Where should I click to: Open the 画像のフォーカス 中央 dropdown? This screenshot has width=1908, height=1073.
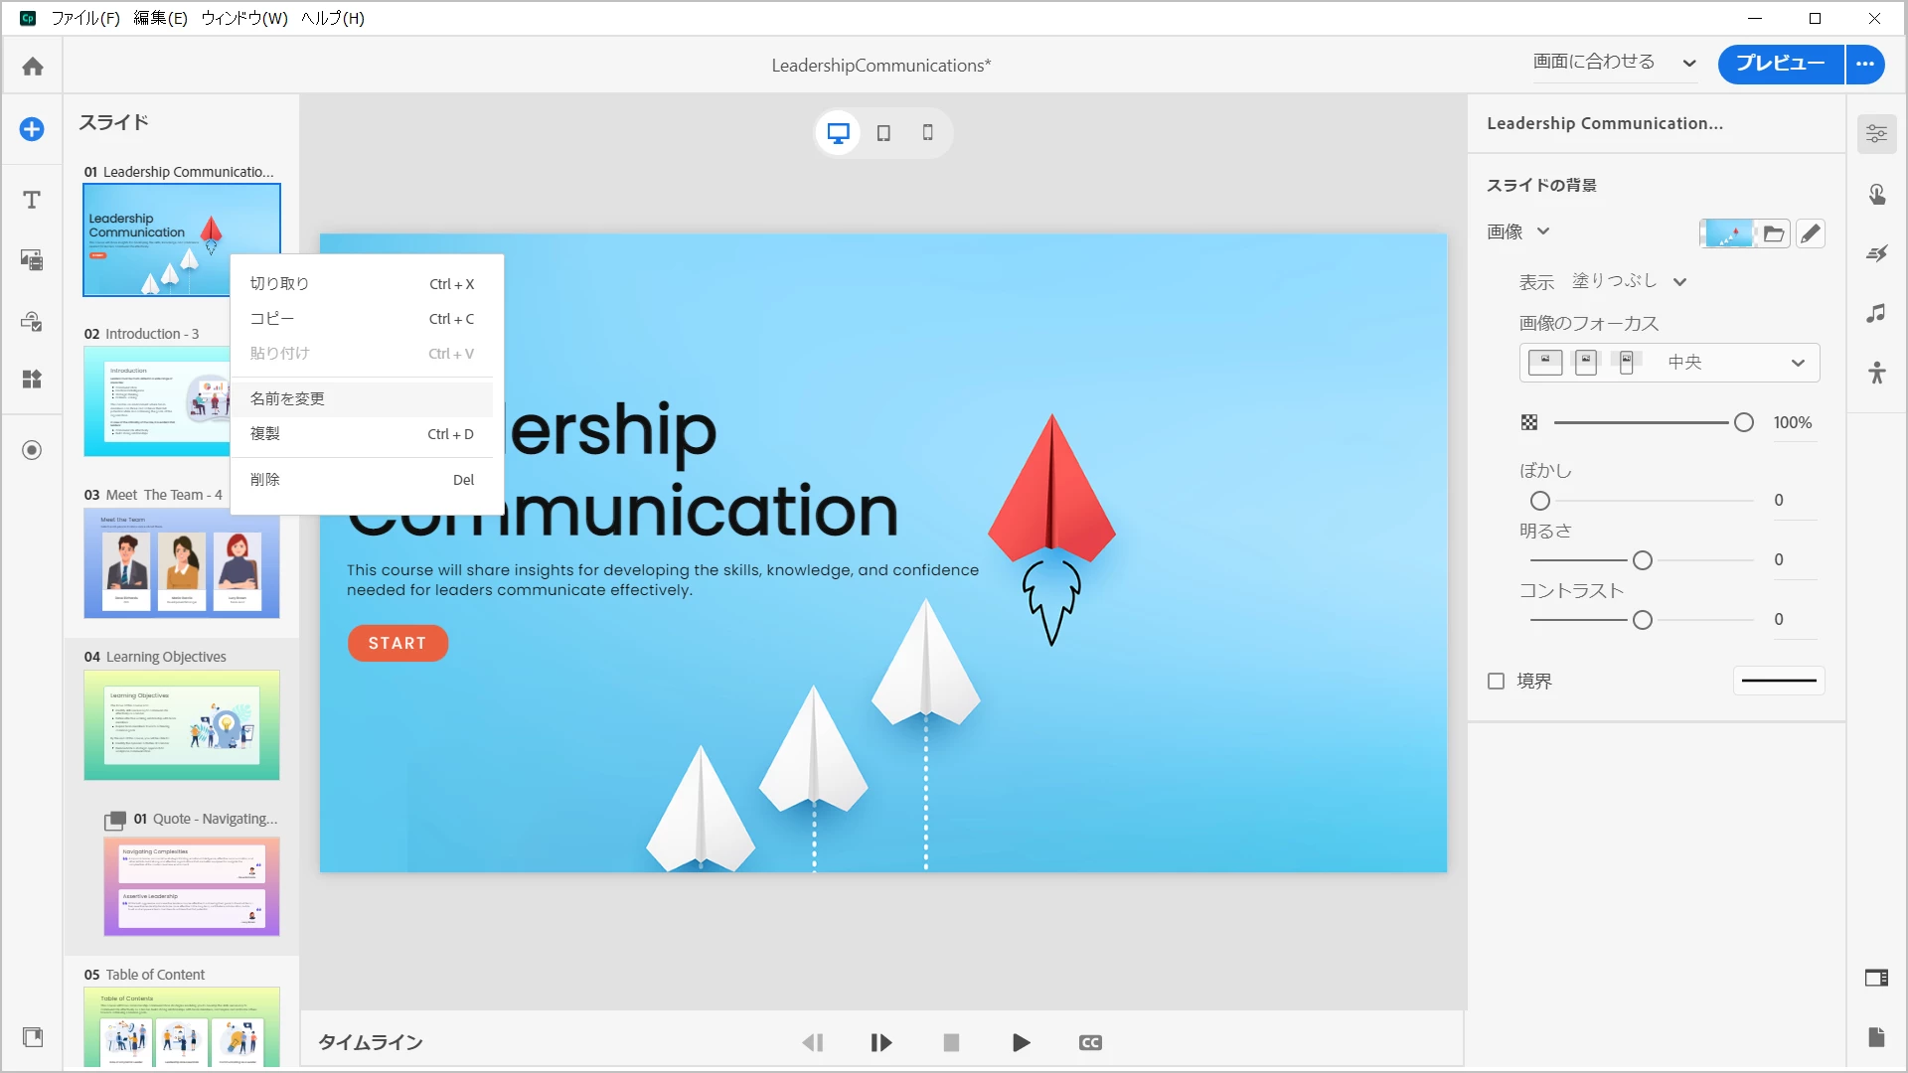coord(1797,363)
